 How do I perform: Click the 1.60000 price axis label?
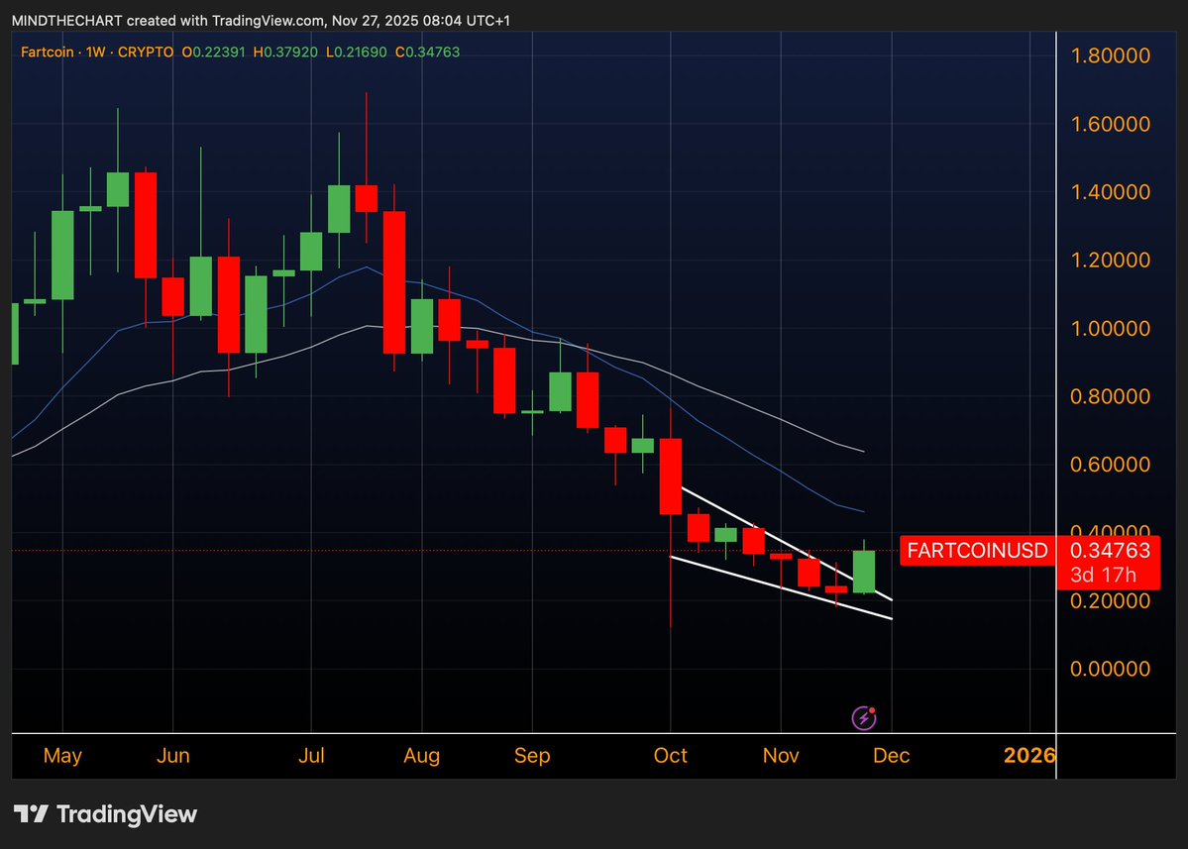[1110, 124]
